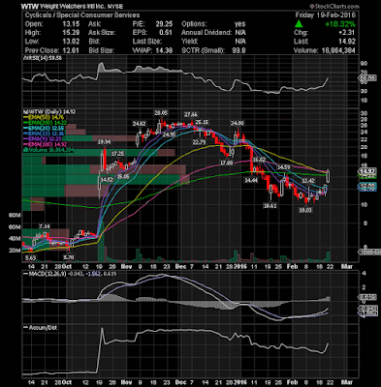Click the 10.03 low price label
This screenshot has width=381, height=387.
point(305,210)
